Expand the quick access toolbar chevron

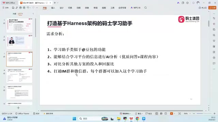pos(37,8)
